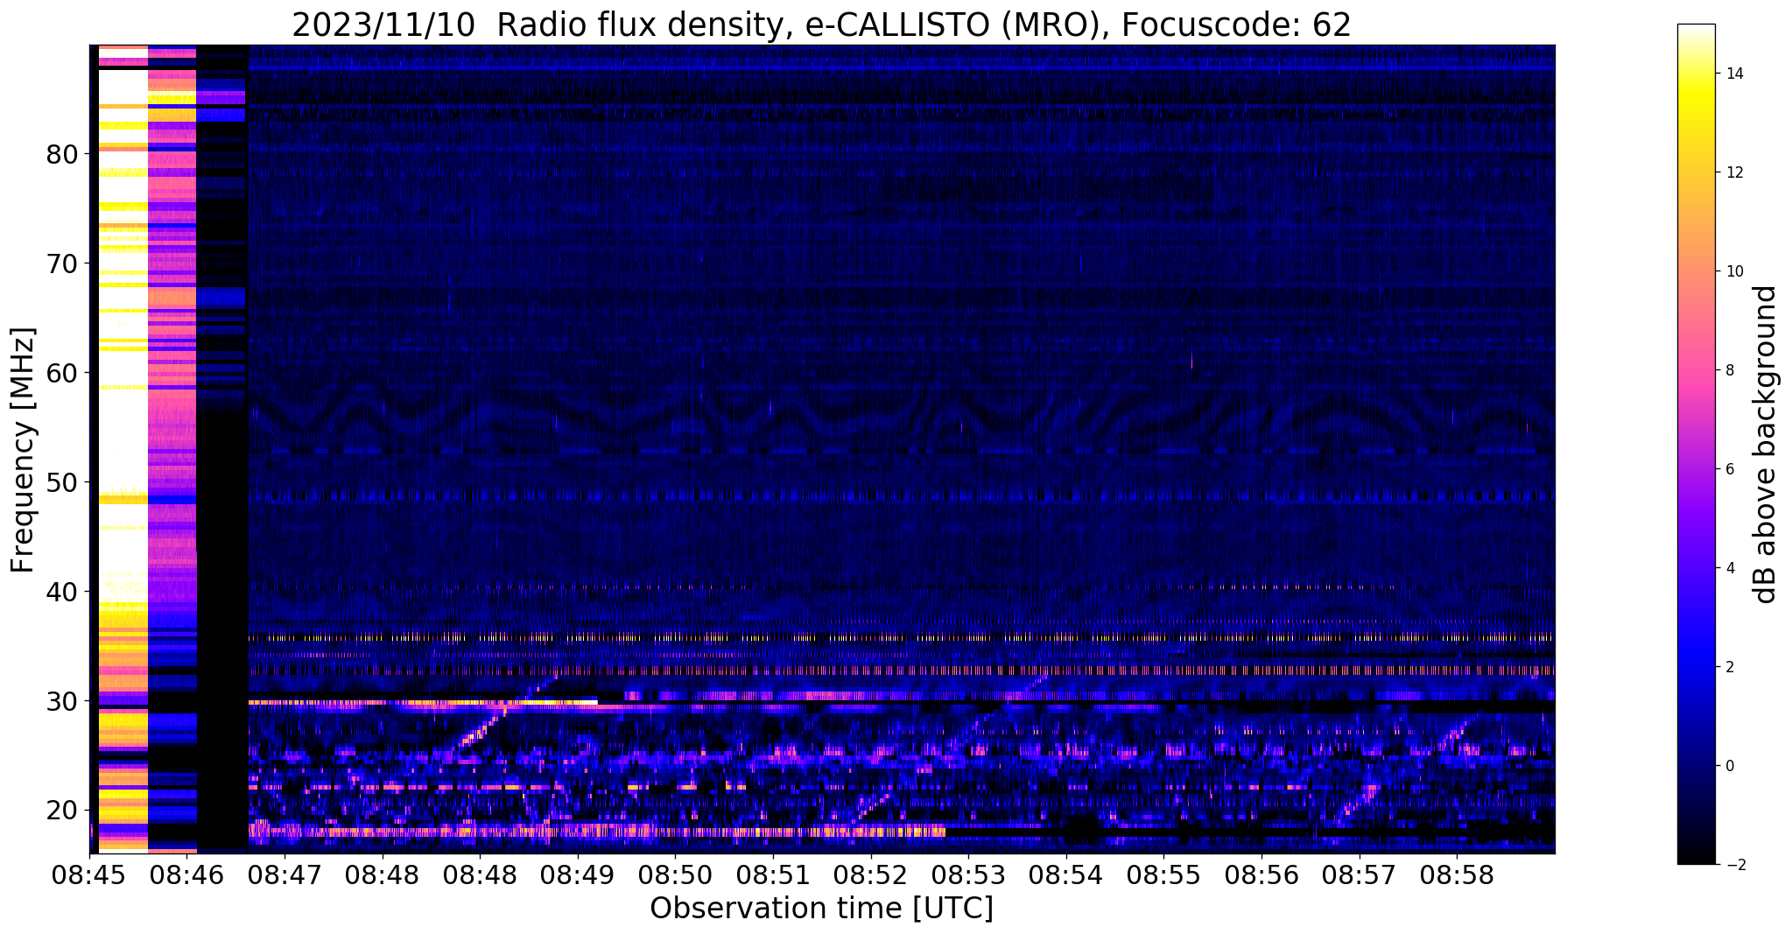Click "Focuscode: 62" in the title

1236,25
